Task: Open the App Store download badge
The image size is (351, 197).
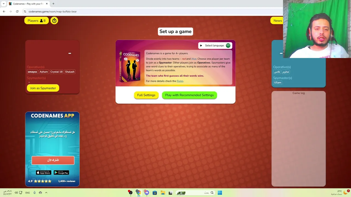Action: tap(44, 172)
